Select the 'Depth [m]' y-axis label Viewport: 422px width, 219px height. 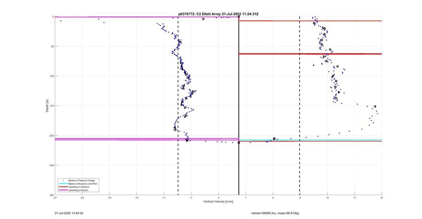[47, 106]
